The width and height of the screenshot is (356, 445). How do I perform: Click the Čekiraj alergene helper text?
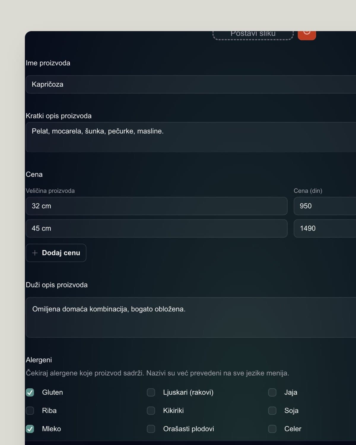tap(158, 373)
